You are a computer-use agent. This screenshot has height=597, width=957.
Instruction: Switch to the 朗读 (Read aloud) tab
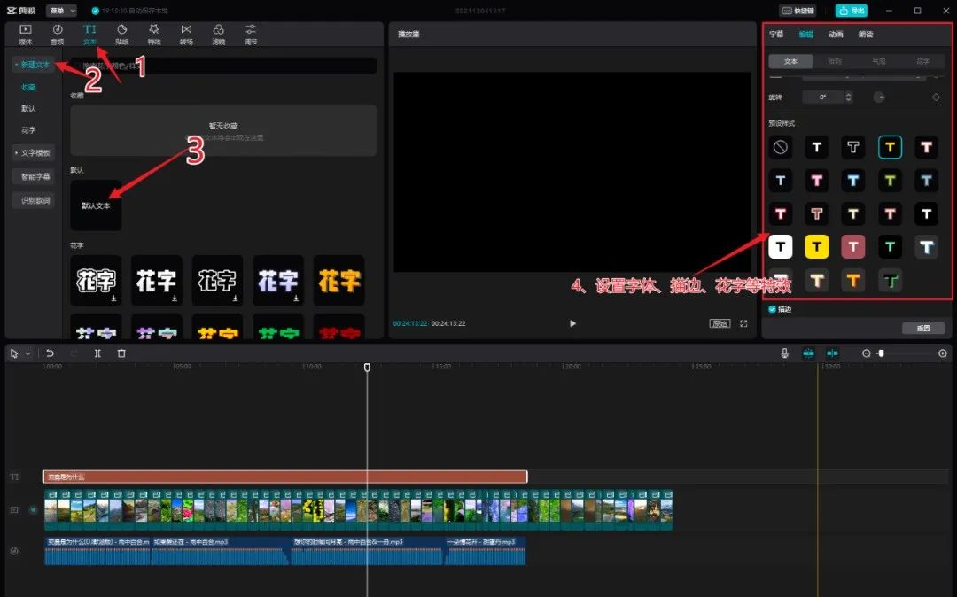(865, 35)
